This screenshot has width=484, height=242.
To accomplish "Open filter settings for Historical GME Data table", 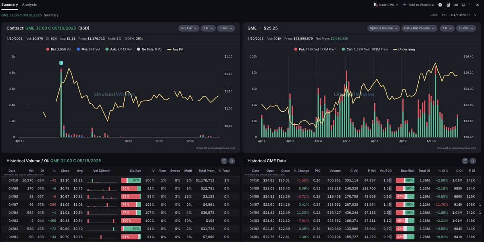I will coord(465,161).
